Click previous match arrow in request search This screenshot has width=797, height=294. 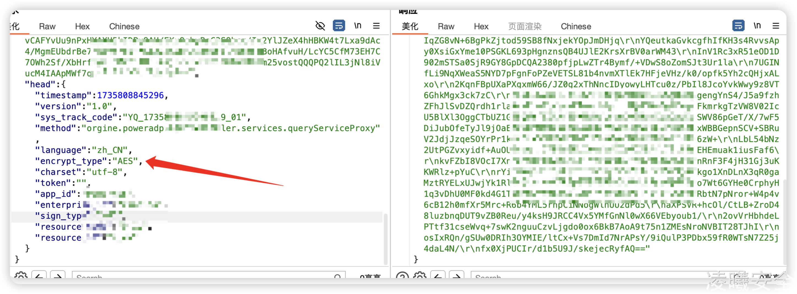pos(39,276)
